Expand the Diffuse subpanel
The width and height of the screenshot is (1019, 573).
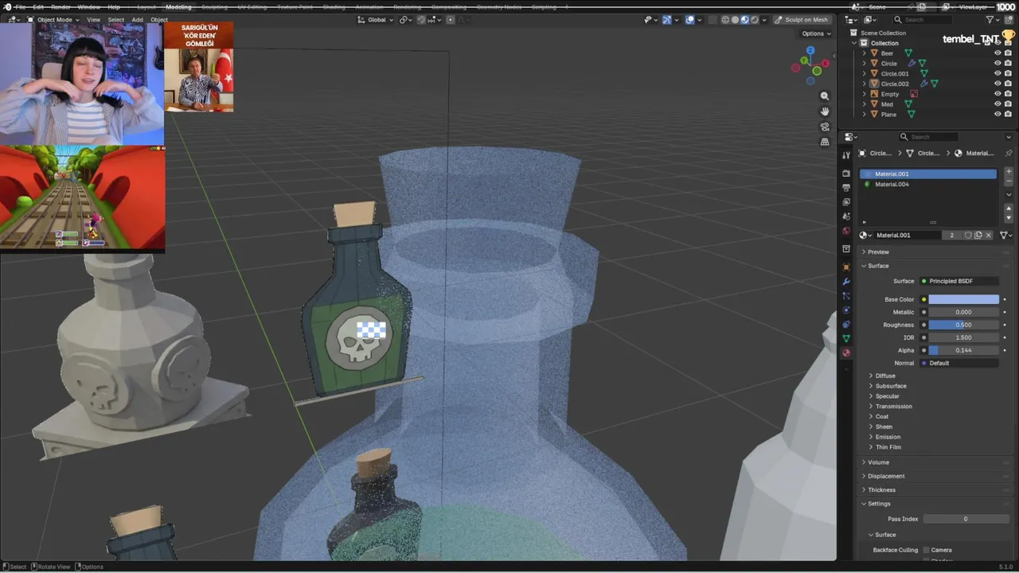coord(884,376)
